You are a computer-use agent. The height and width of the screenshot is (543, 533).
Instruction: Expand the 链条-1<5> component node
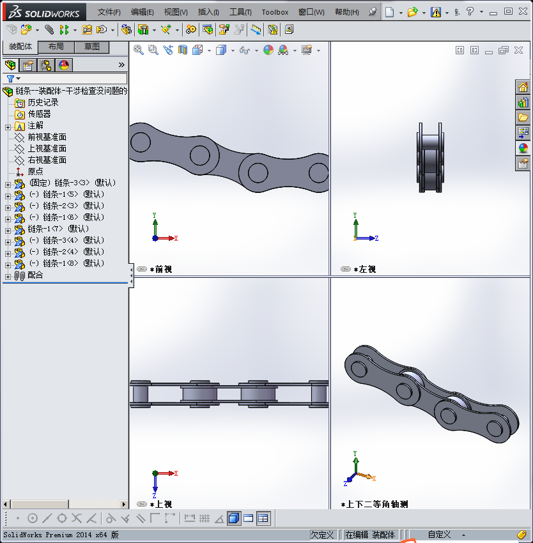pyautogui.click(x=8, y=196)
